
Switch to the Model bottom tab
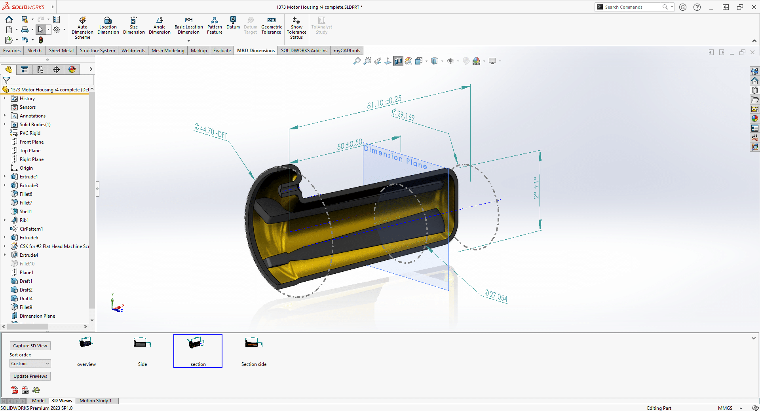tap(38, 401)
